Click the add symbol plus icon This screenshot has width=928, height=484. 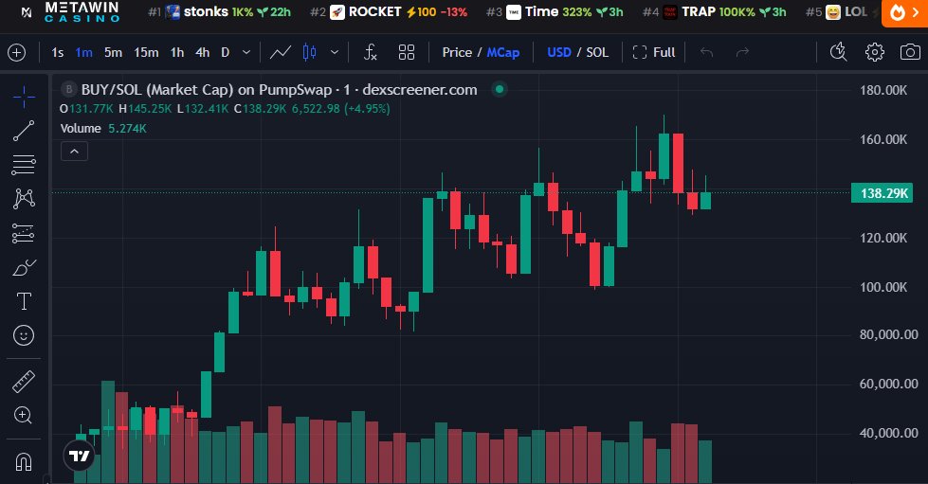(x=16, y=53)
